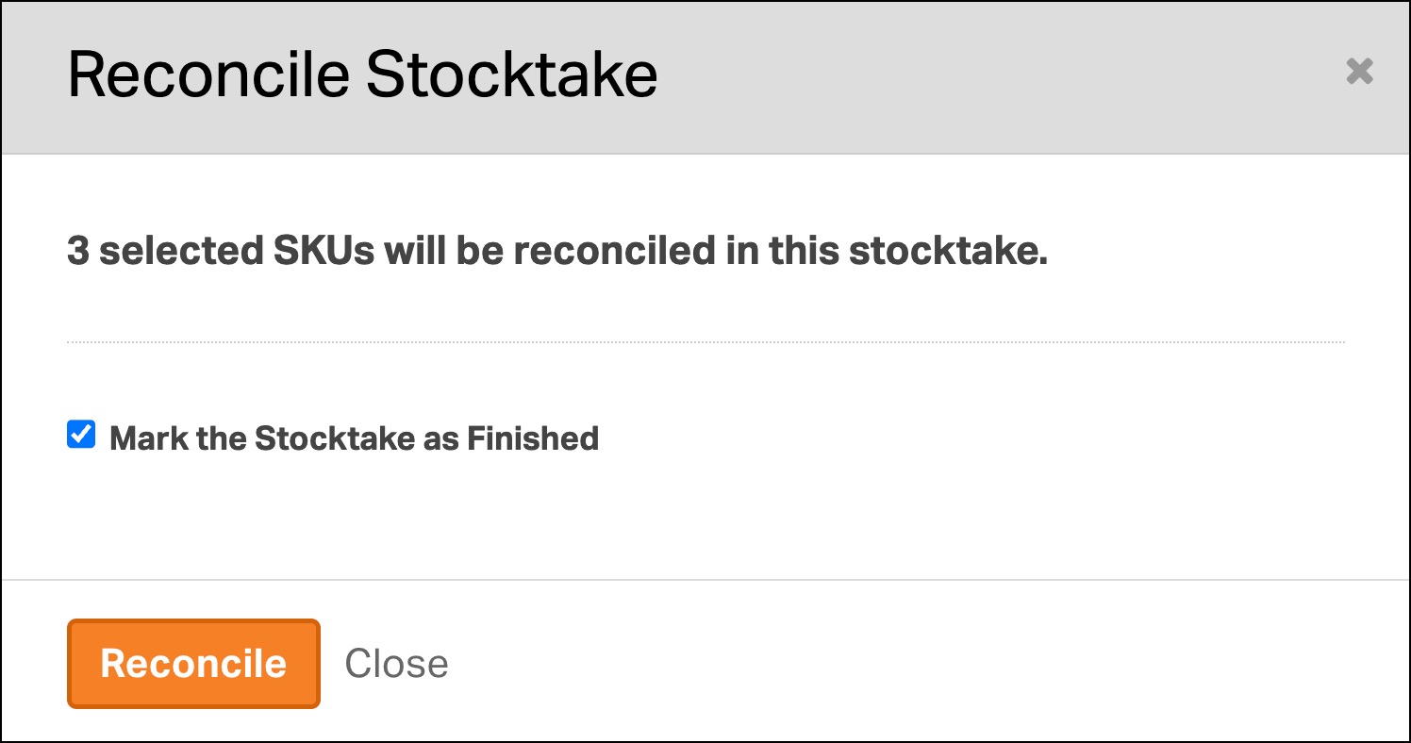Toggle the blue checked checkbox

81,435
